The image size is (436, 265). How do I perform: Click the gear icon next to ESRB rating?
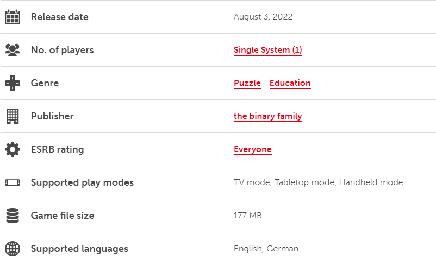coord(13,149)
